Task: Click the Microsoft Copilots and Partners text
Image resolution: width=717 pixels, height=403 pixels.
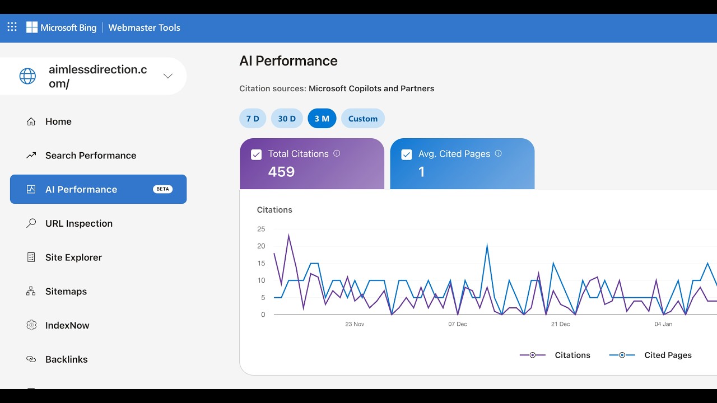Action: [371, 88]
